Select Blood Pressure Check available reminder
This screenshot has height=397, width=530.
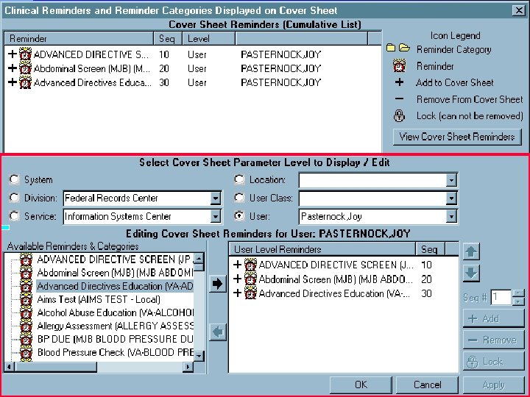tap(115, 352)
